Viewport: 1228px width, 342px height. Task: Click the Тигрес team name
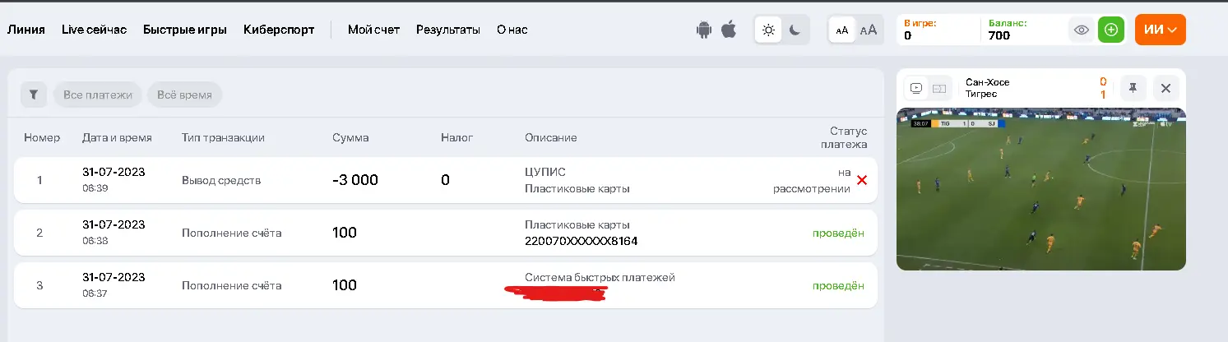pyautogui.click(x=981, y=94)
